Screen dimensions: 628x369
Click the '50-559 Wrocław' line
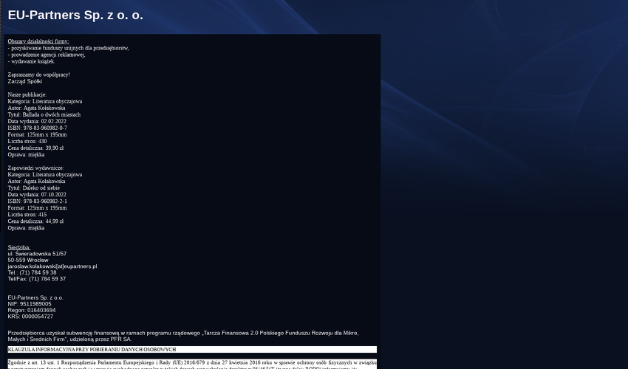coord(28,260)
